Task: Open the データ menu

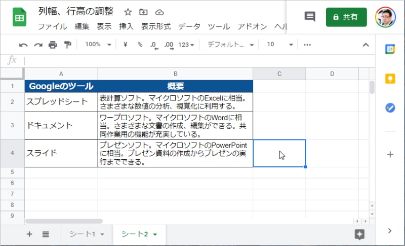Action: (x=189, y=27)
